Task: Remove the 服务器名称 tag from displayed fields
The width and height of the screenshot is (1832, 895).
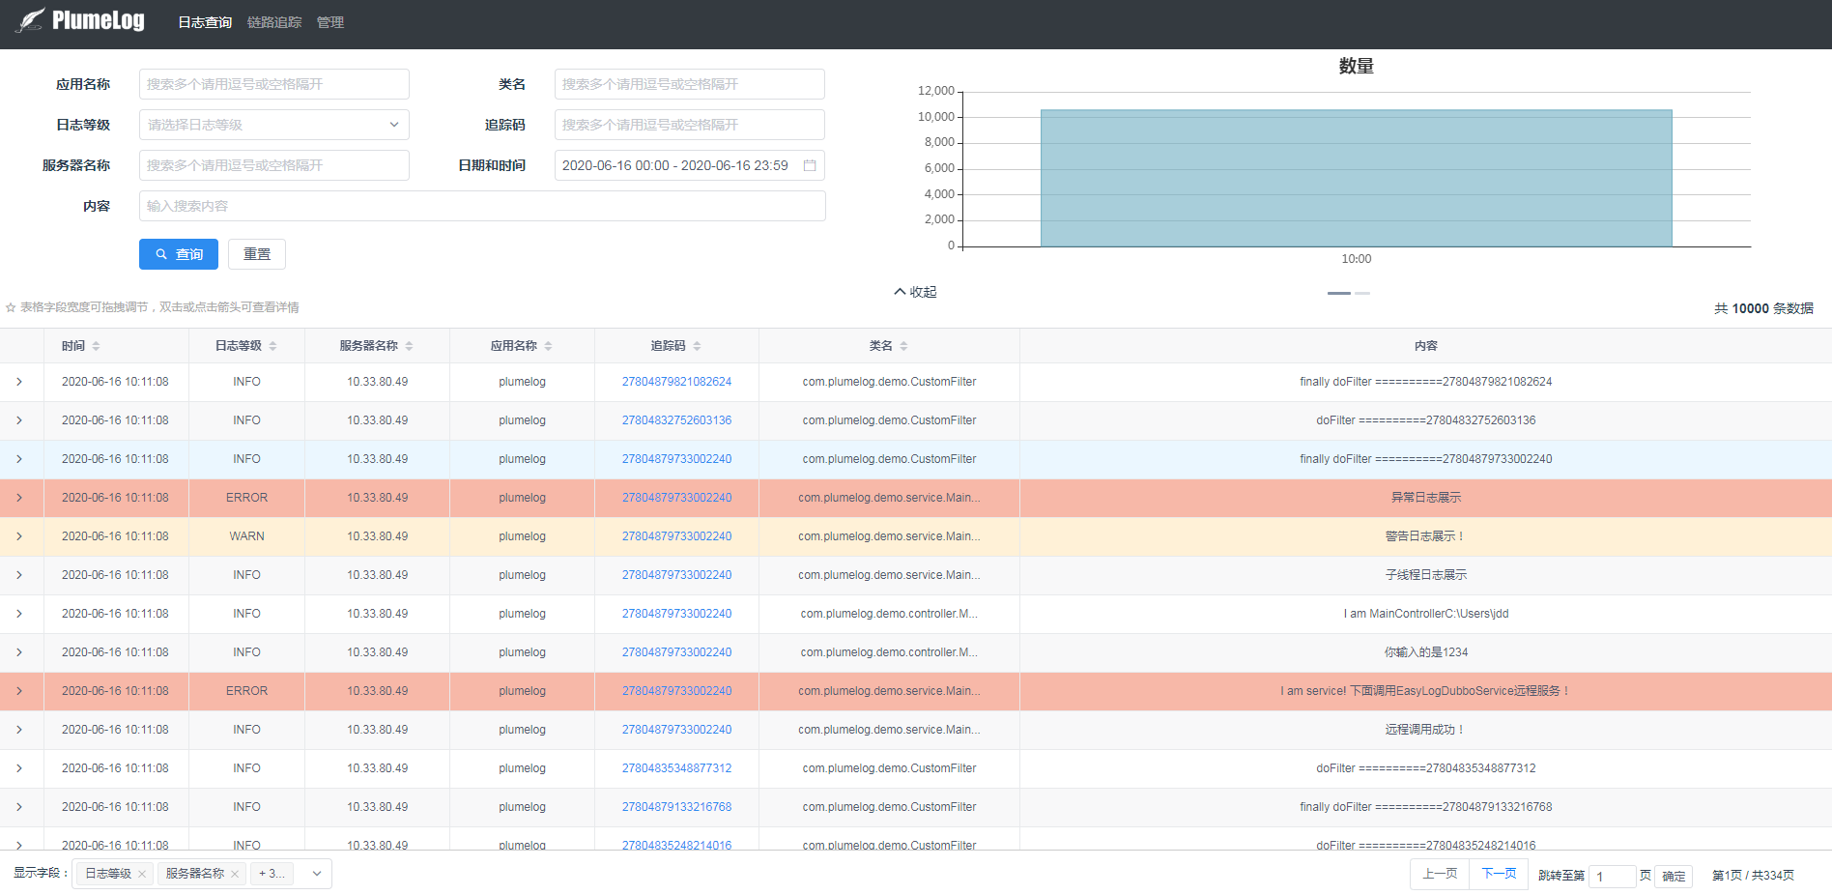Action: (235, 874)
